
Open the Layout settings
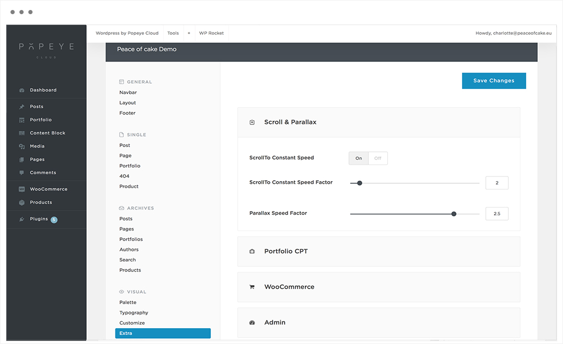[128, 103]
